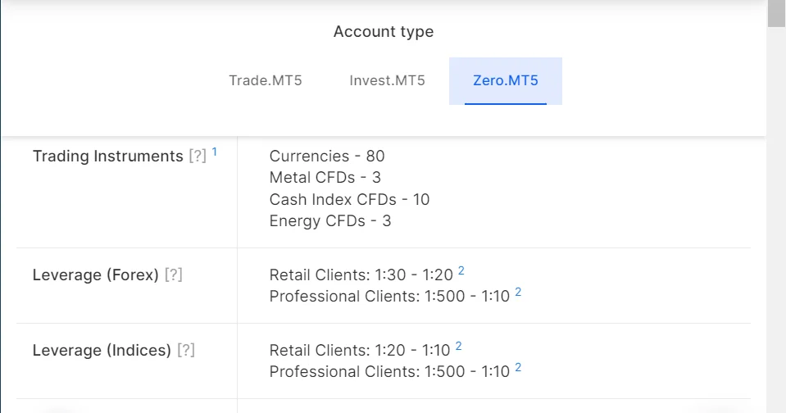Click the Leverage (Indices) row label
Screen dimensions: 786x413
click(102, 351)
